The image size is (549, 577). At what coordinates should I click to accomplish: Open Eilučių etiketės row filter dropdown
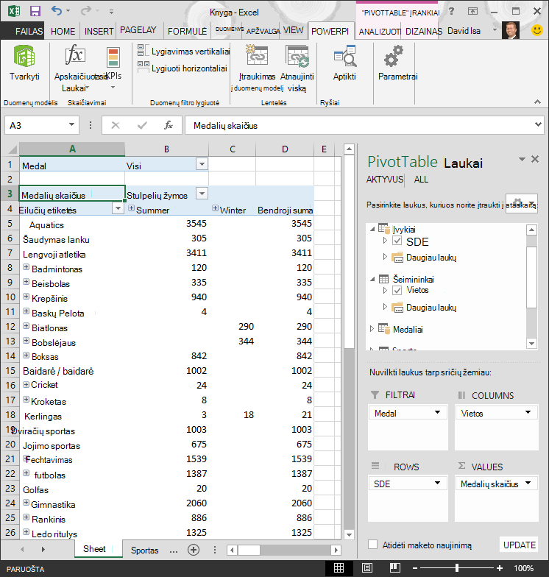pos(118,209)
